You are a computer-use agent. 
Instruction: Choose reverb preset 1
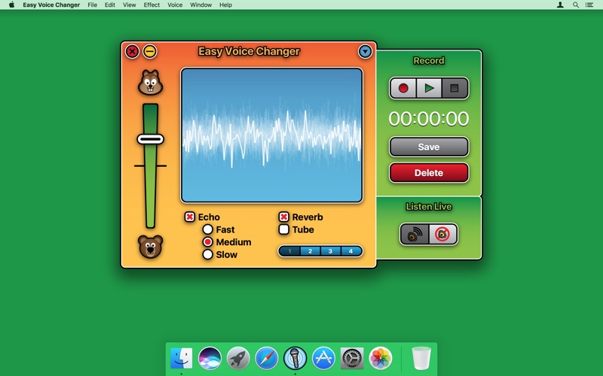click(x=289, y=251)
